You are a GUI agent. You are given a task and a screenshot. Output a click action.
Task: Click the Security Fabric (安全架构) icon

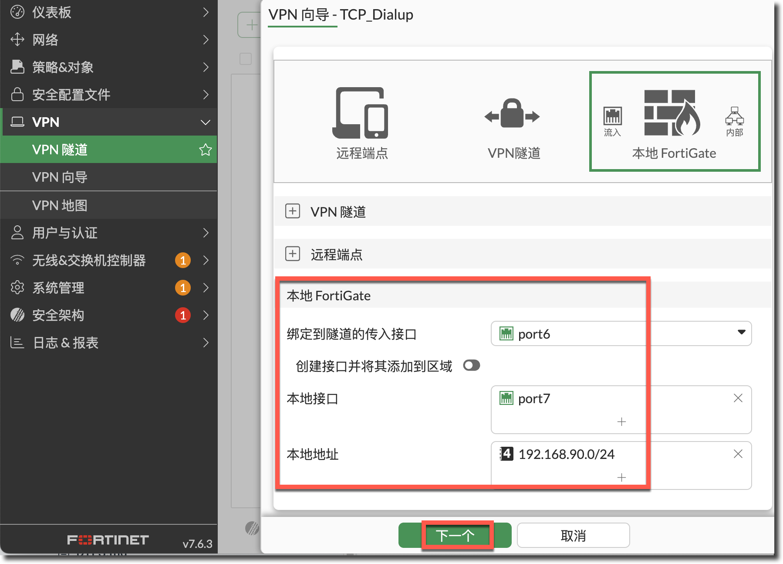coord(17,315)
